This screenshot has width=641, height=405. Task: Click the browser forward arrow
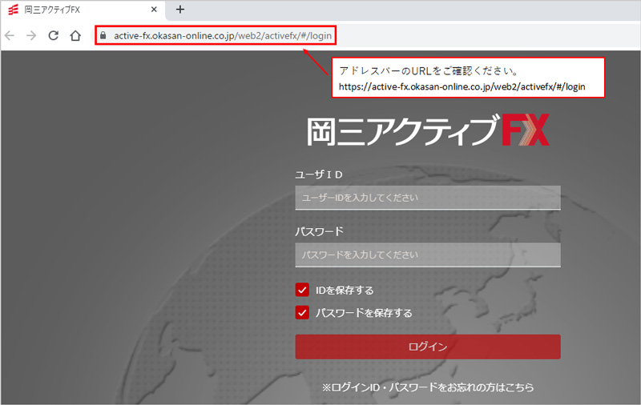tap(31, 35)
